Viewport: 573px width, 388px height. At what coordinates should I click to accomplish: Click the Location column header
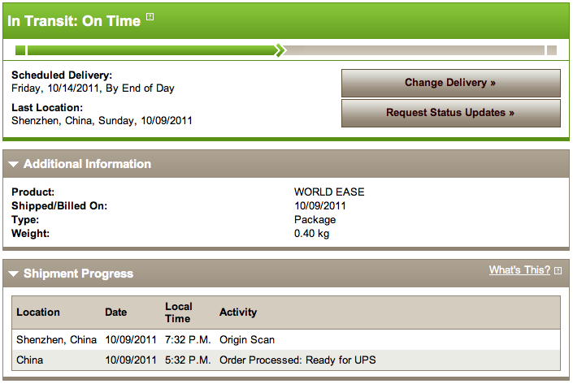coord(38,312)
